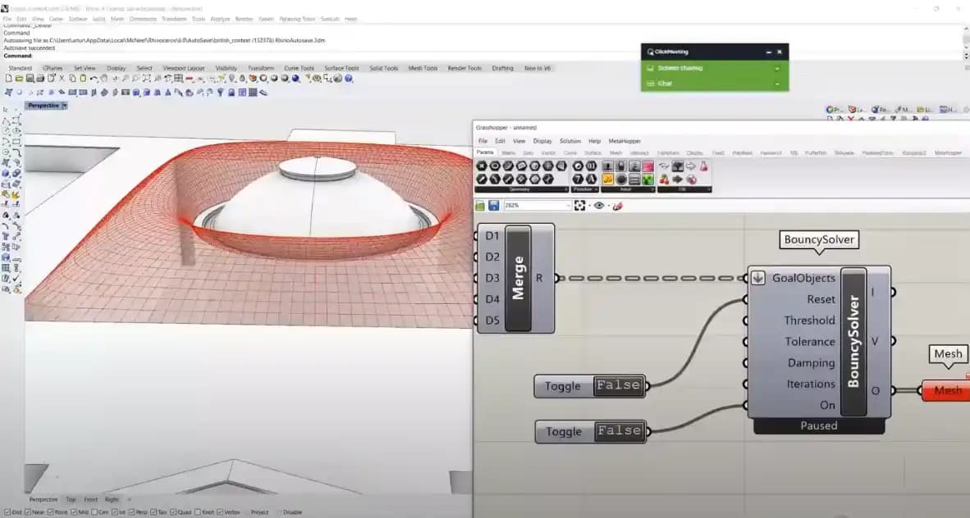Toggle the Point osnap checkbox
Screen dimensions: 970x518
(x=51, y=512)
